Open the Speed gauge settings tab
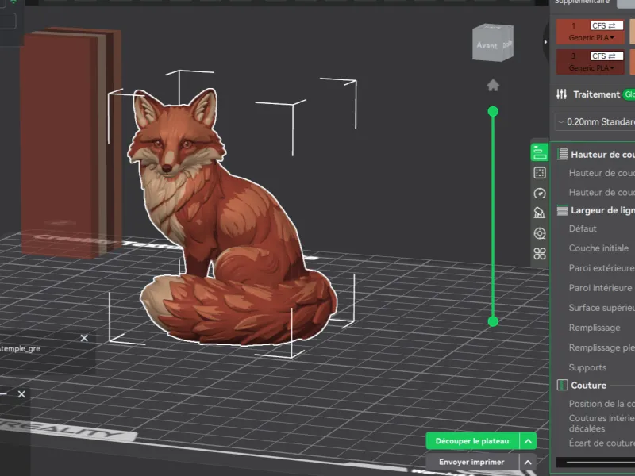Image resolution: width=635 pixels, height=476 pixels. click(x=540, y=194)
